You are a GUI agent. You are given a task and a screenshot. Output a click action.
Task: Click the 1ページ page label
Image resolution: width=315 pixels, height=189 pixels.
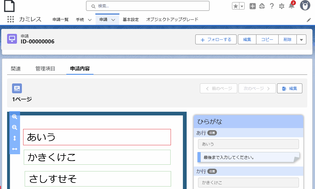tap(22, 99)
